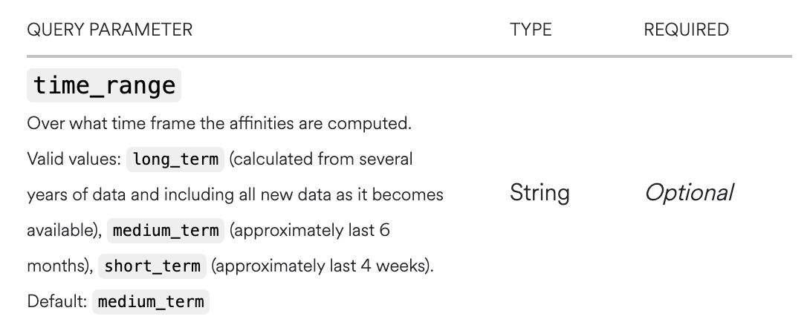810x322 pixels.
Task: Click the short_term code value
Action: pos(152,266)
